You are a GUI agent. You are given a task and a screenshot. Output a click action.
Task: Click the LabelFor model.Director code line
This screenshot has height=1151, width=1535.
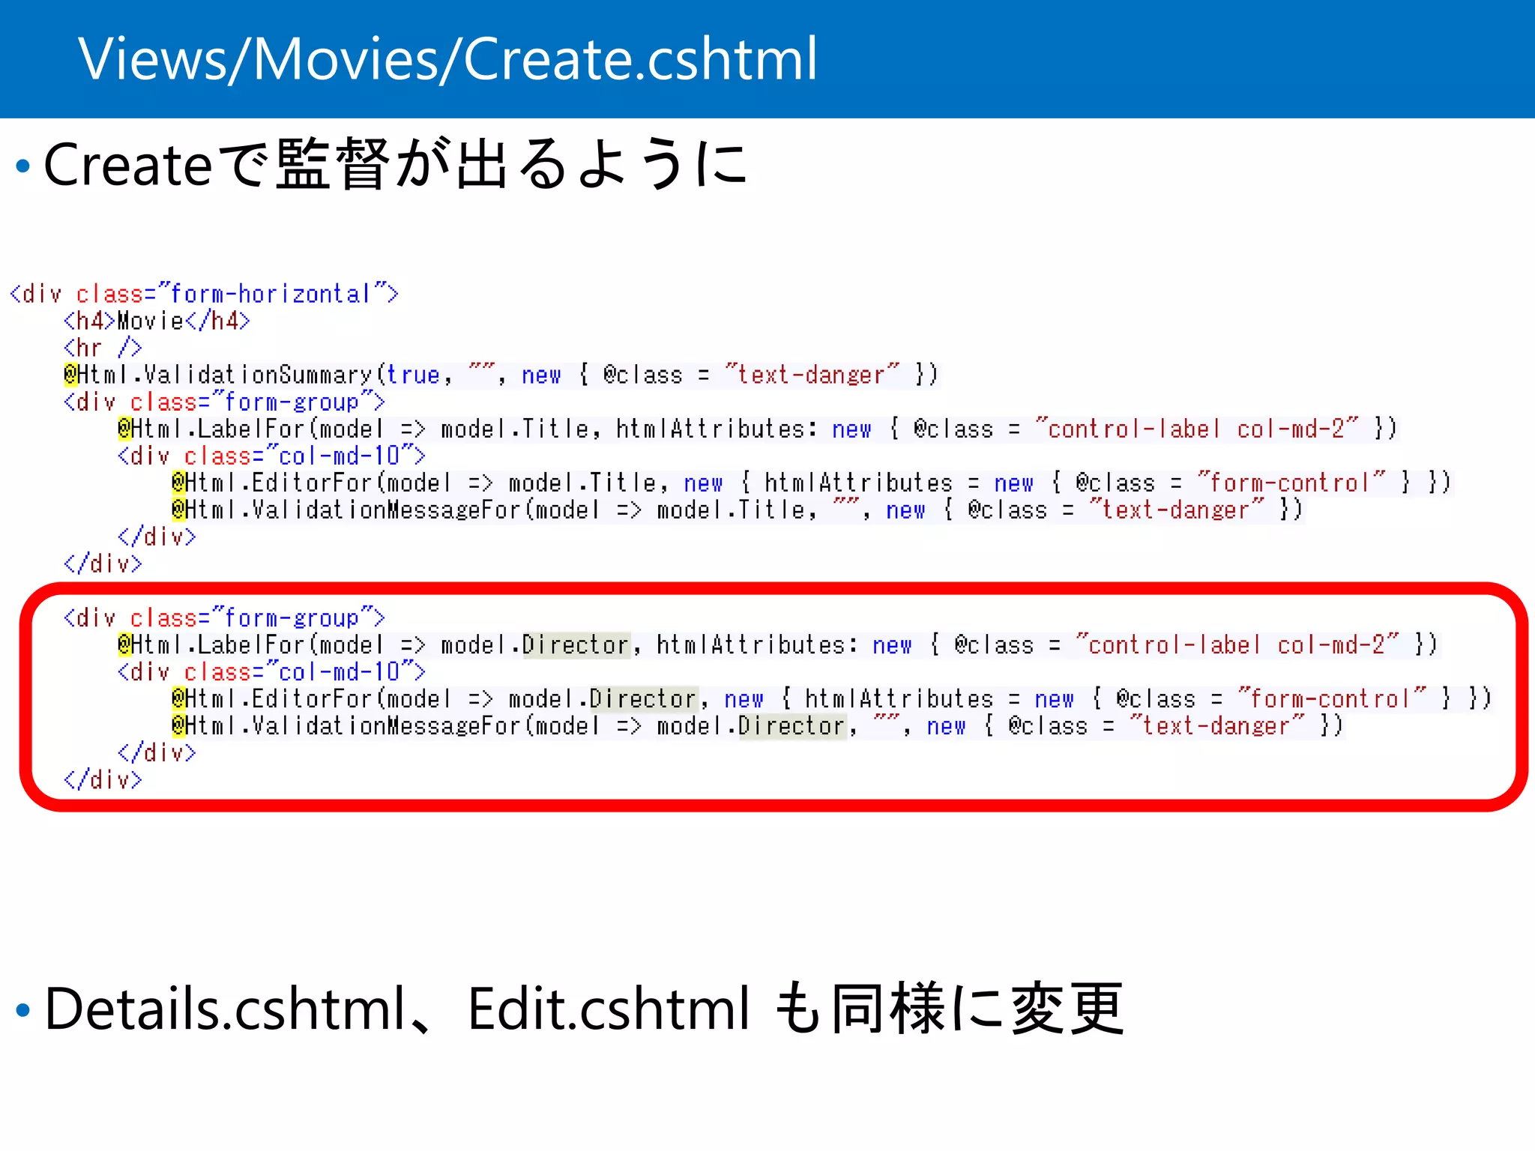click(778, 644)
